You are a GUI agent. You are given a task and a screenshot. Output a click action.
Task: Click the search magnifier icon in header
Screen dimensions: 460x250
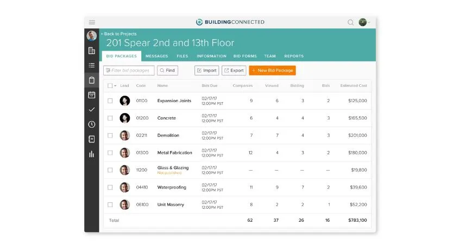coord(350,22)
